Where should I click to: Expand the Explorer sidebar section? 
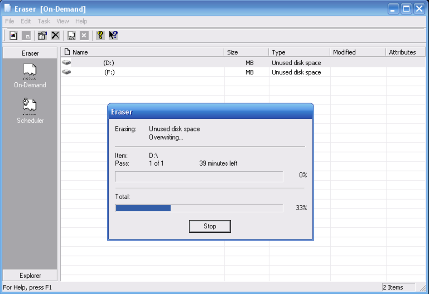[x=30, y=275]
